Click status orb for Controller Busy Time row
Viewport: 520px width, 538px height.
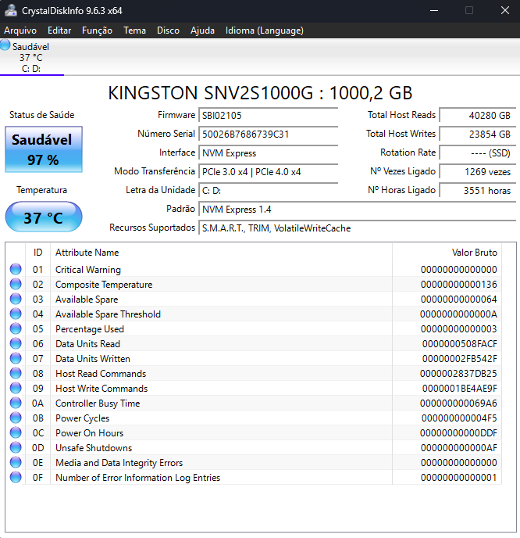[x=16, y=403]
